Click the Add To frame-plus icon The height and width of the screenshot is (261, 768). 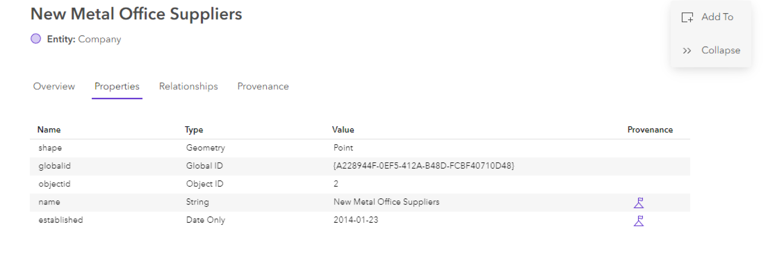pyautogui.click(x=687, y=17)
